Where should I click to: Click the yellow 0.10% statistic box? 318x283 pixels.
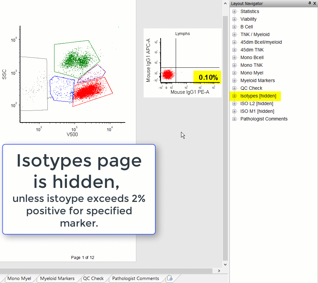(x=207, y=77)
